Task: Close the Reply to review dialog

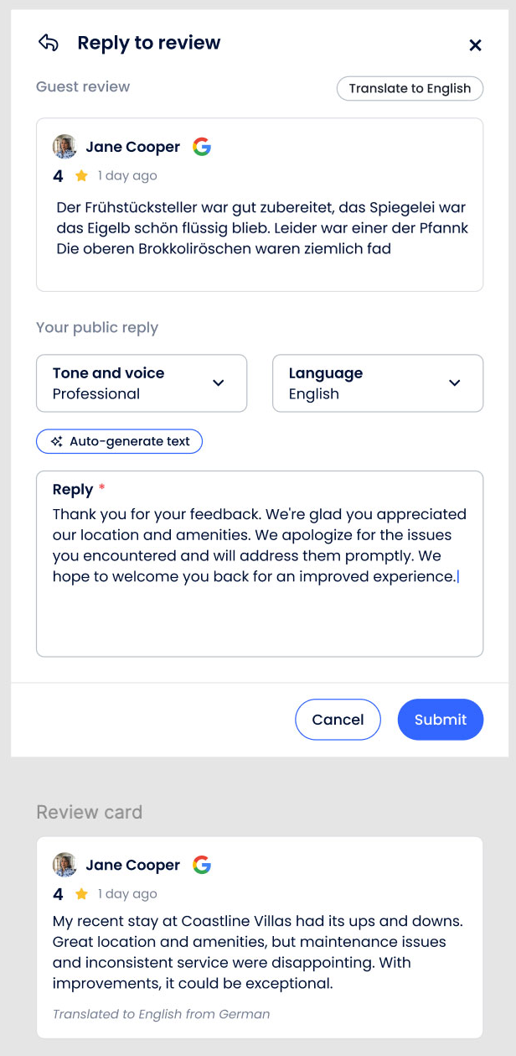Action: [x=475, y=45]
